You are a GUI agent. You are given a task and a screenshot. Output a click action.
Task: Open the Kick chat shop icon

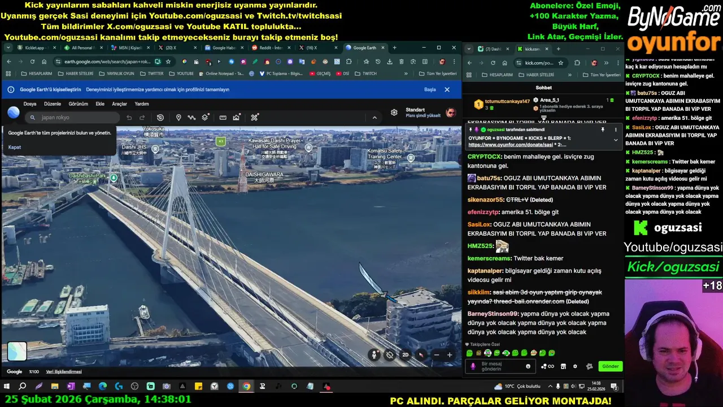[x=563, y=366]
